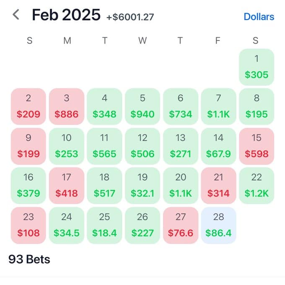This screenshot has width=285, height=285.
Task: Tap February 20 showing $1.1K
Action: (x=181, y=186)
